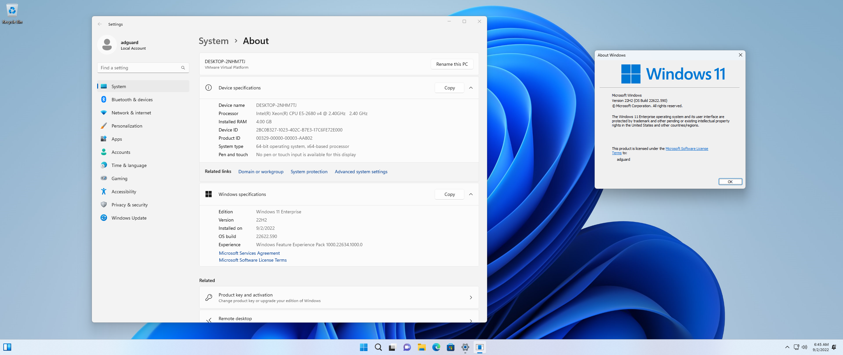Copy the Windows specifications

(449, 194)
